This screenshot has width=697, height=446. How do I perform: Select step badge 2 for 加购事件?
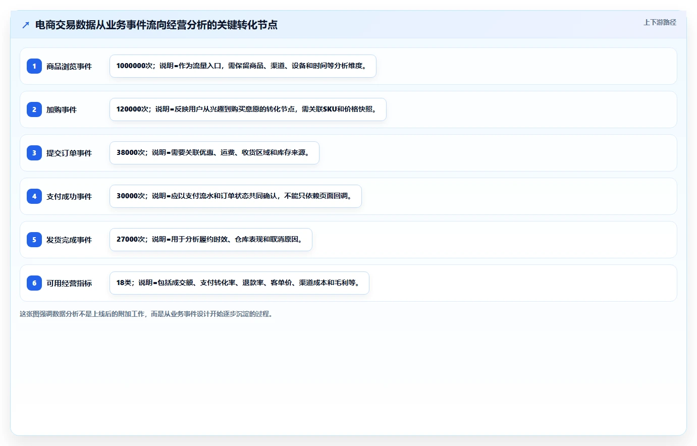[x=34, y=109]
